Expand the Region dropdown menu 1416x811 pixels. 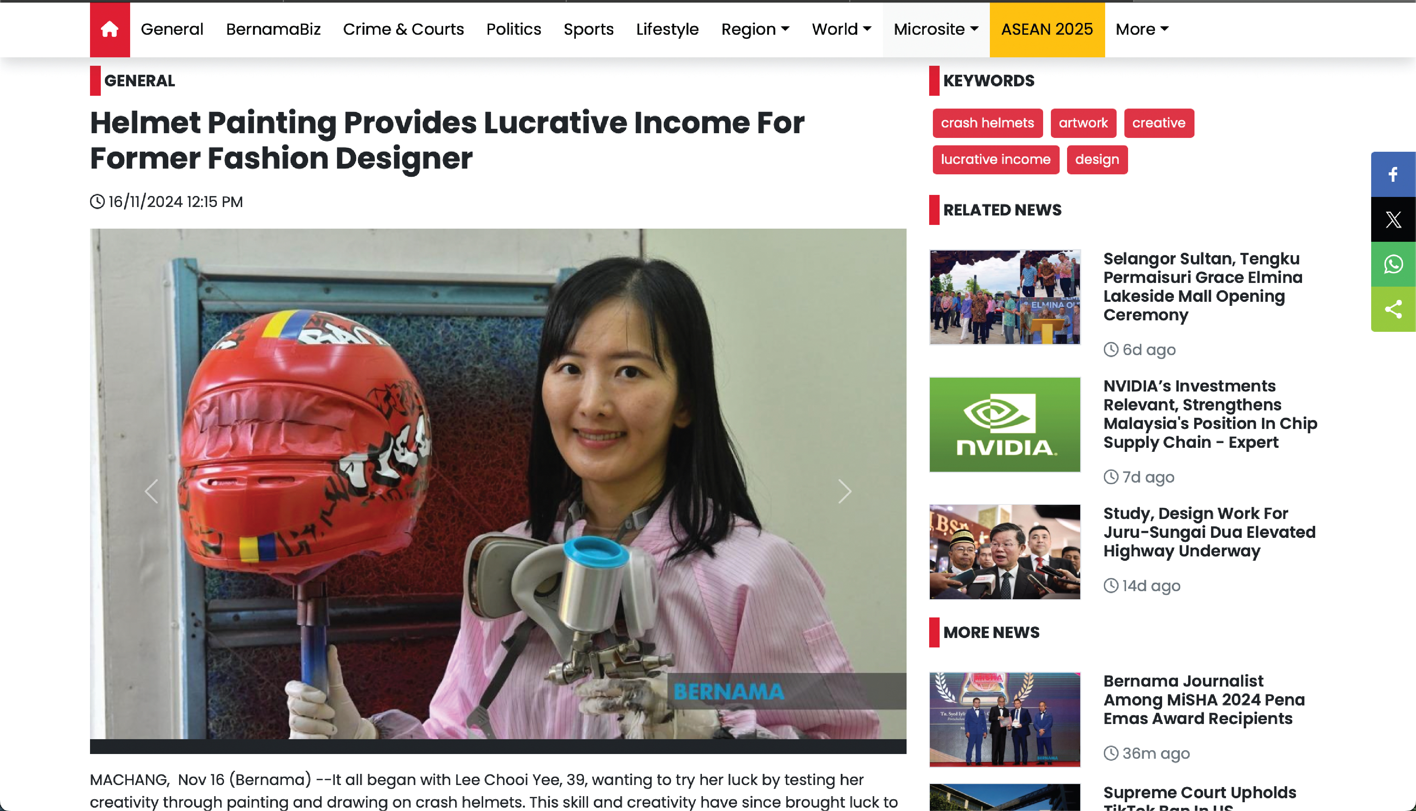pos(755,29)
